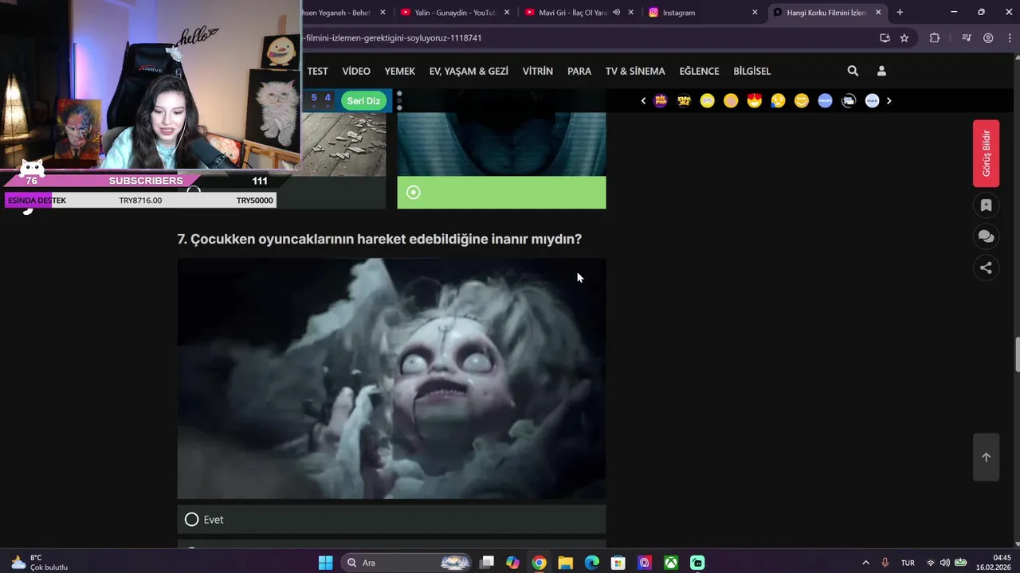The image size is (1020, 573).
Task: Click the back-to-top arrow button
Action: pos(986,457)
